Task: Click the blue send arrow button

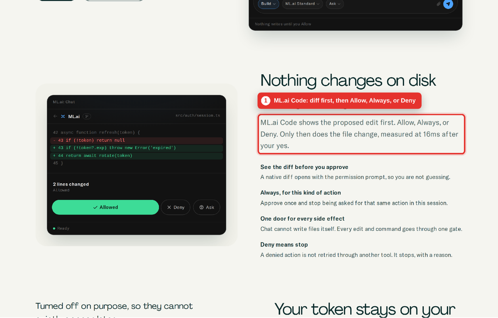Action: tap(448, 4)
